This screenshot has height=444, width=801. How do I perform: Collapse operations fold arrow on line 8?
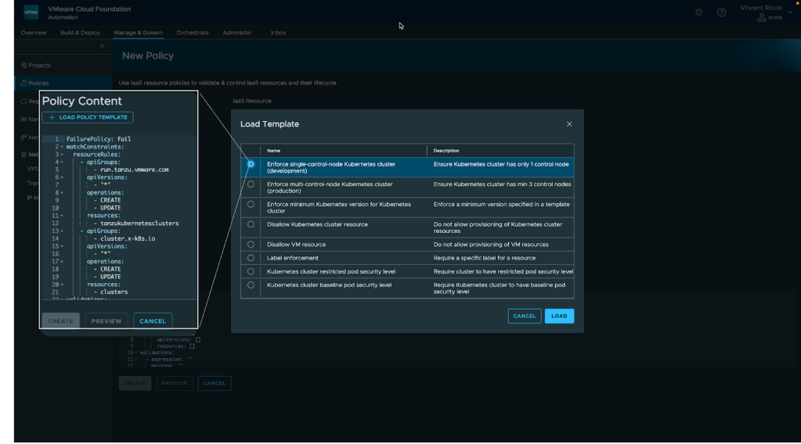coord(62,193)
